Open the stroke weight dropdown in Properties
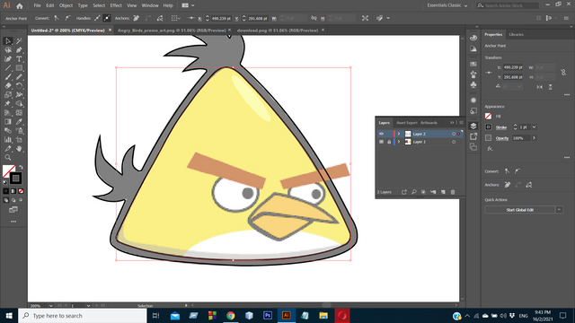 click(x=535, y=127)
